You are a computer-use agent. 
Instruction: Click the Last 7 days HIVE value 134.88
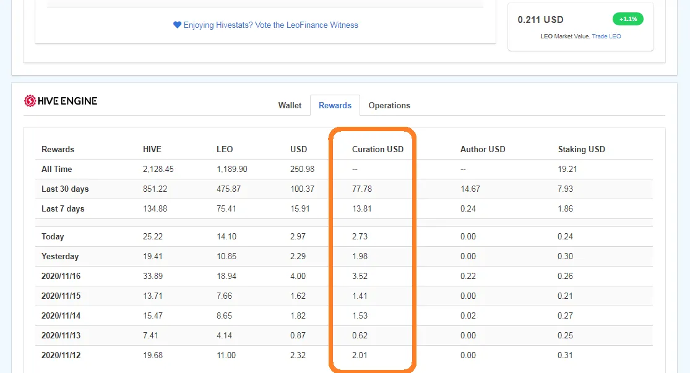click(x=155, y=208)
